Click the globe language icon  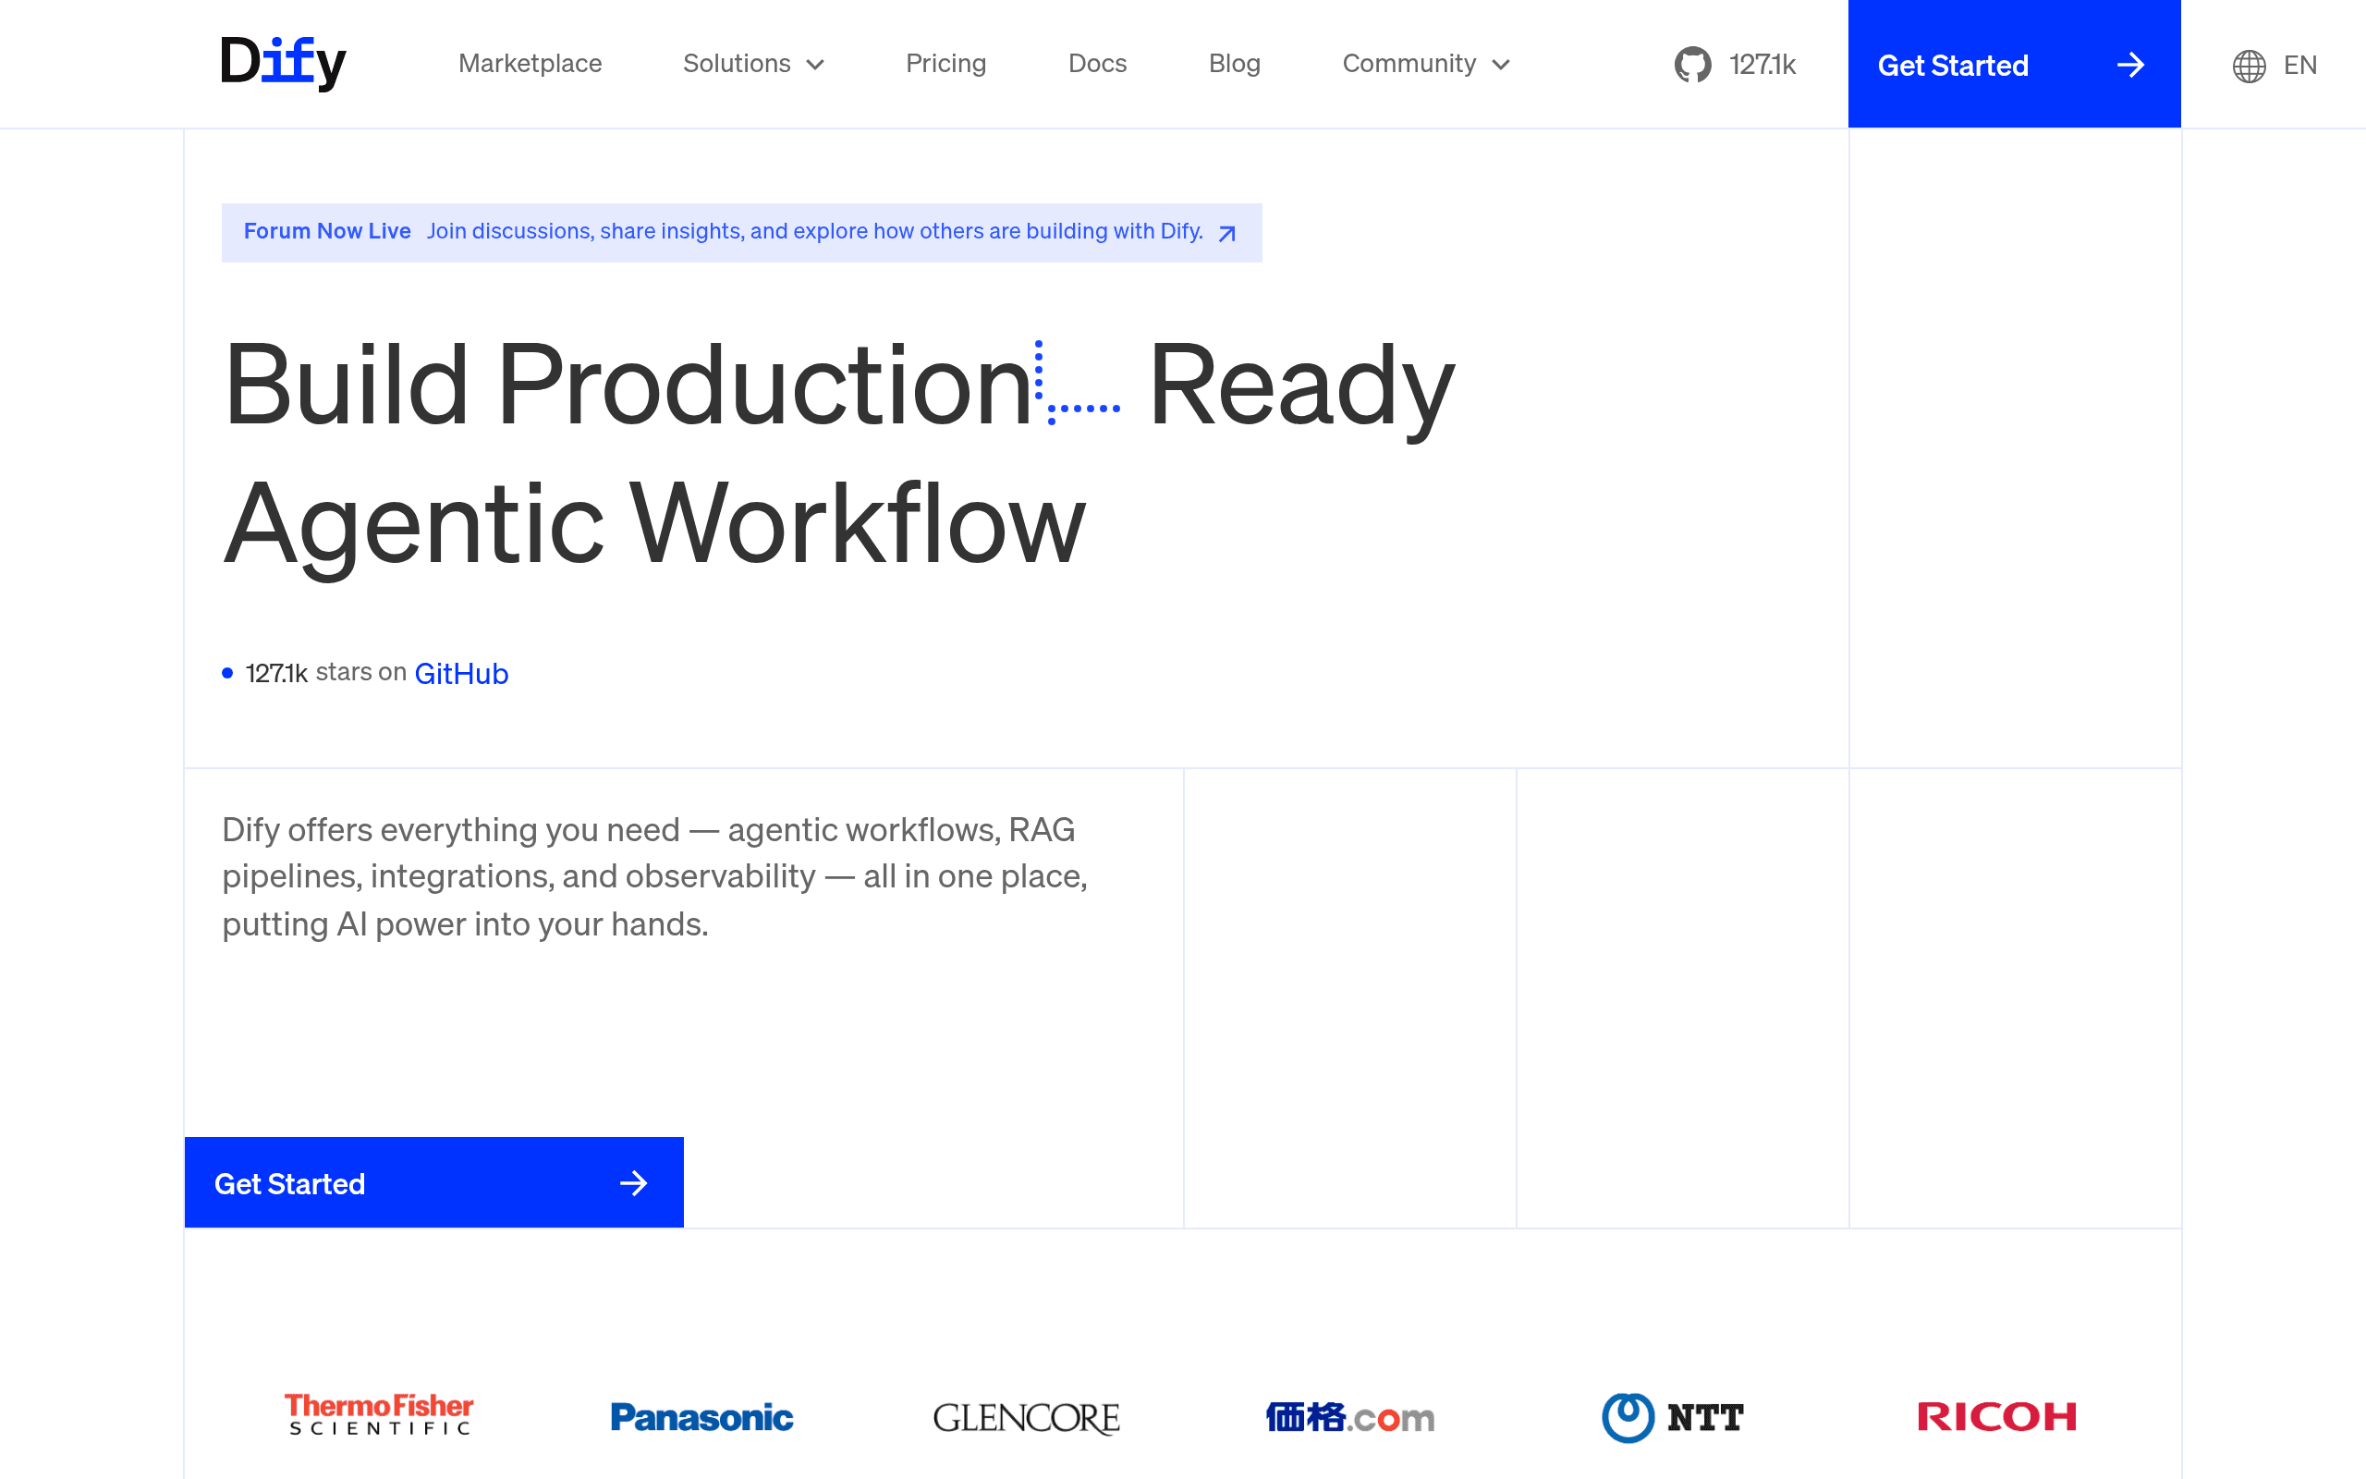coord(2249,66)
